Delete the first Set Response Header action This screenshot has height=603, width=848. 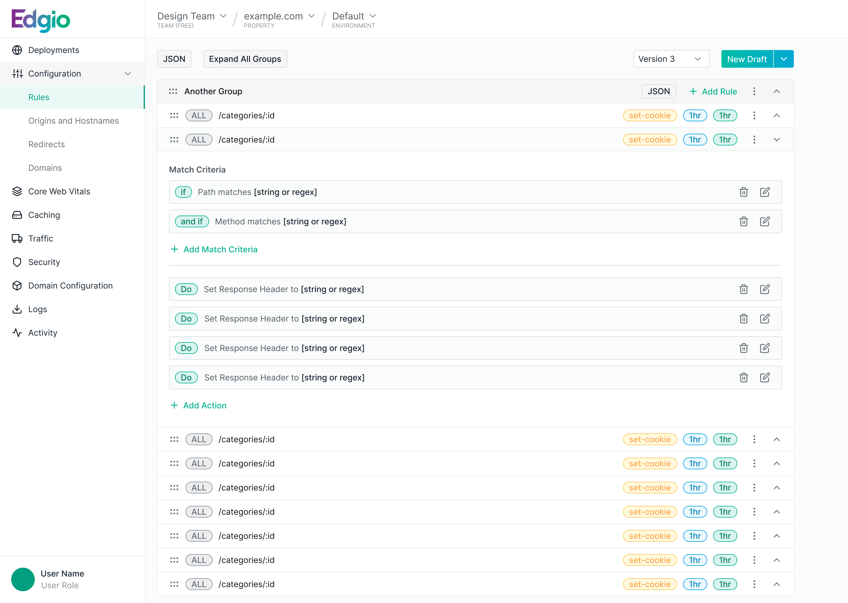point(743,289)
